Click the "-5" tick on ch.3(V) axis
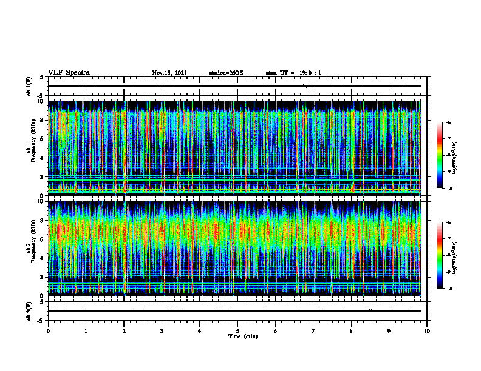The height and width of the screenshot is (371, 481). pyautogui.click(x=41, y=321)
